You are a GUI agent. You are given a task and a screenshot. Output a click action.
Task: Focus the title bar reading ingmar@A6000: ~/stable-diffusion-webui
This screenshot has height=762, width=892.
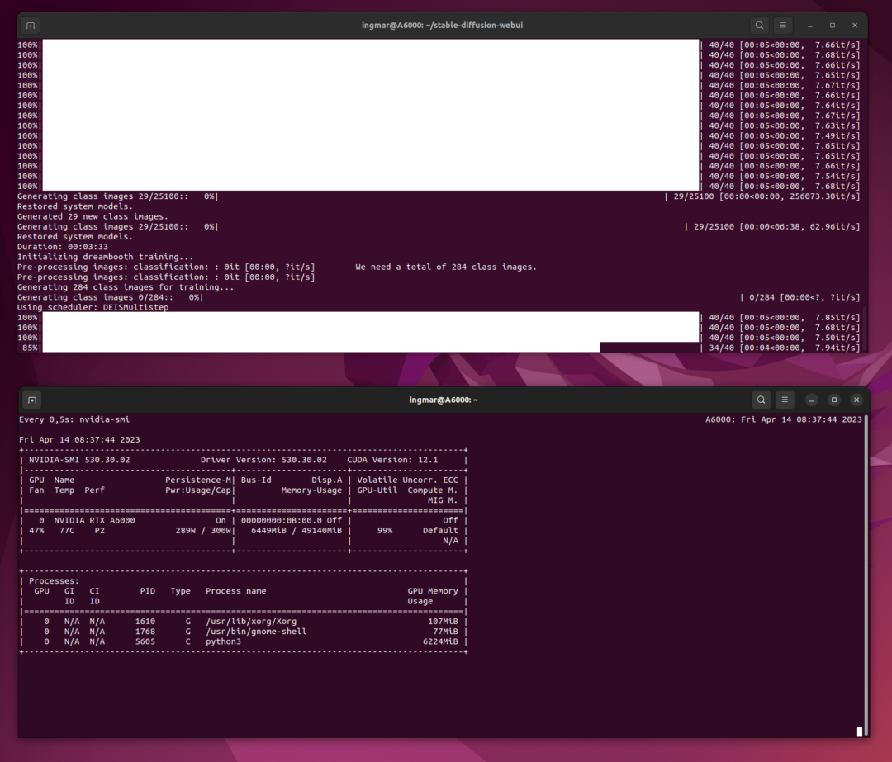[x=442, y=26]
